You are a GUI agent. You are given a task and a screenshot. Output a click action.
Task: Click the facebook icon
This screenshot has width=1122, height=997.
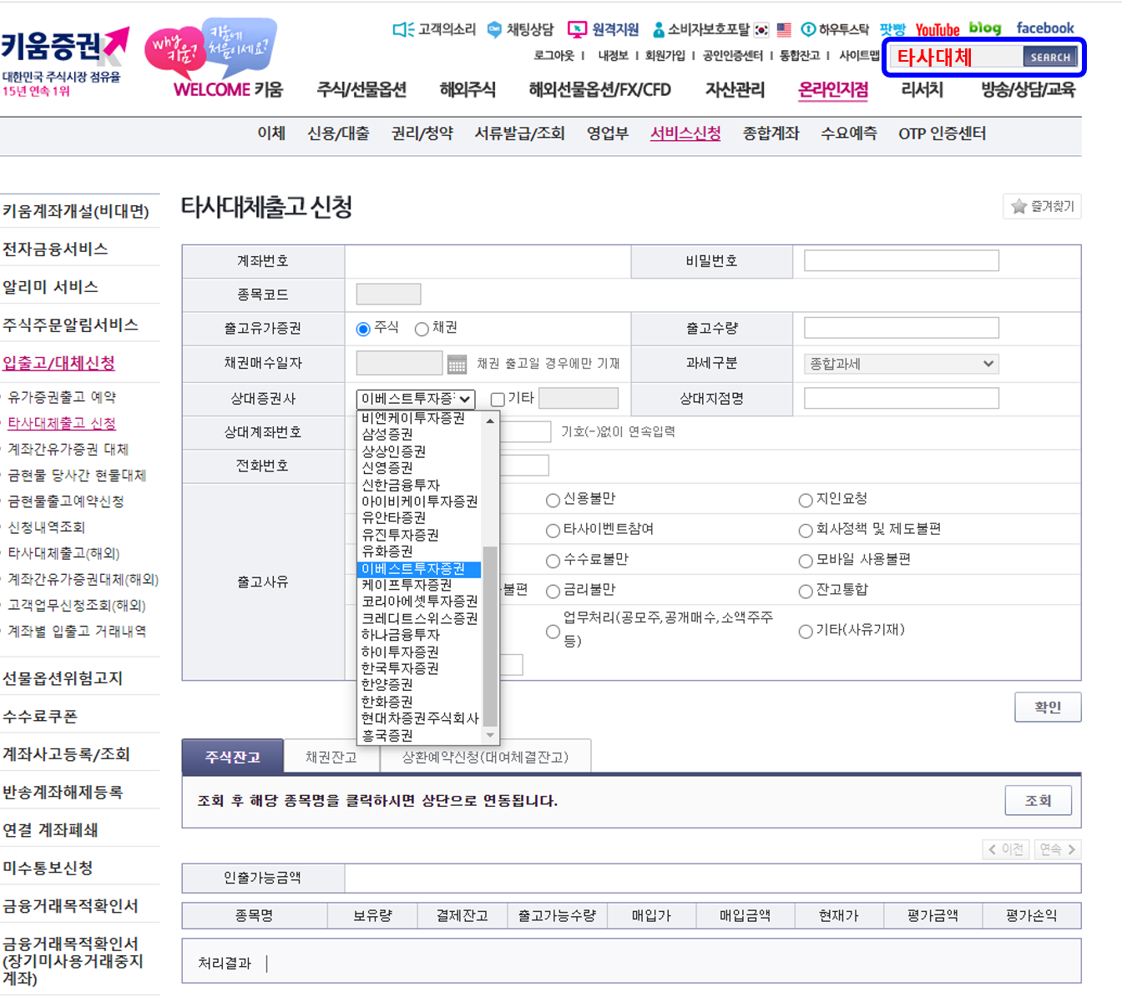[x=1044, y=27]
